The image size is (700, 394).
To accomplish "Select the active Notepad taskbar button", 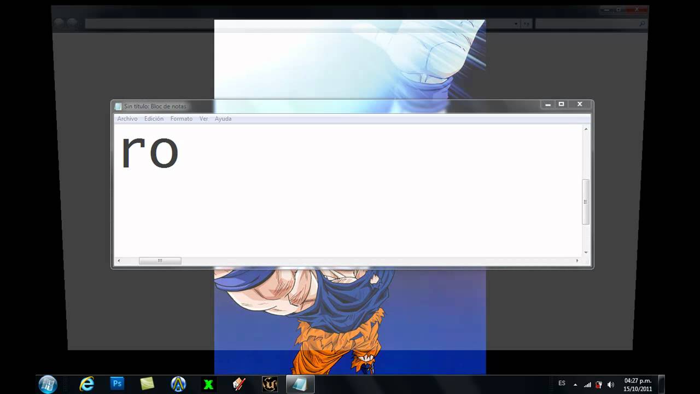I will pos(300,384).
